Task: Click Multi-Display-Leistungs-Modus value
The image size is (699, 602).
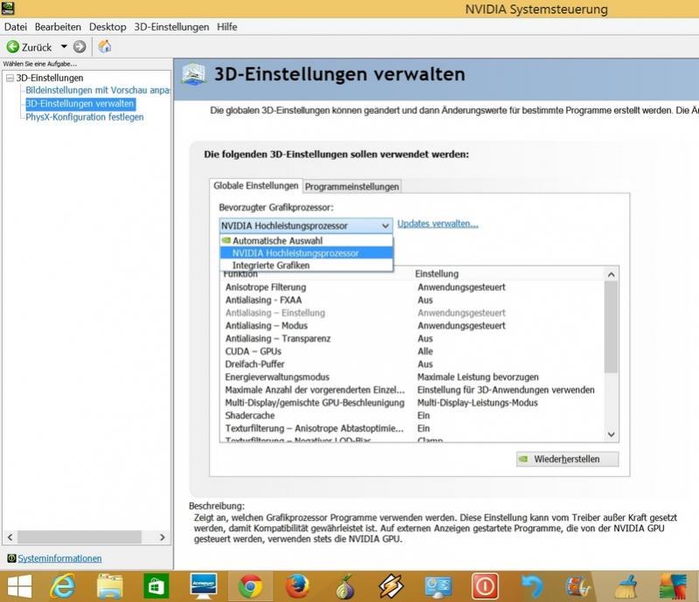Action: coord(478,403)
